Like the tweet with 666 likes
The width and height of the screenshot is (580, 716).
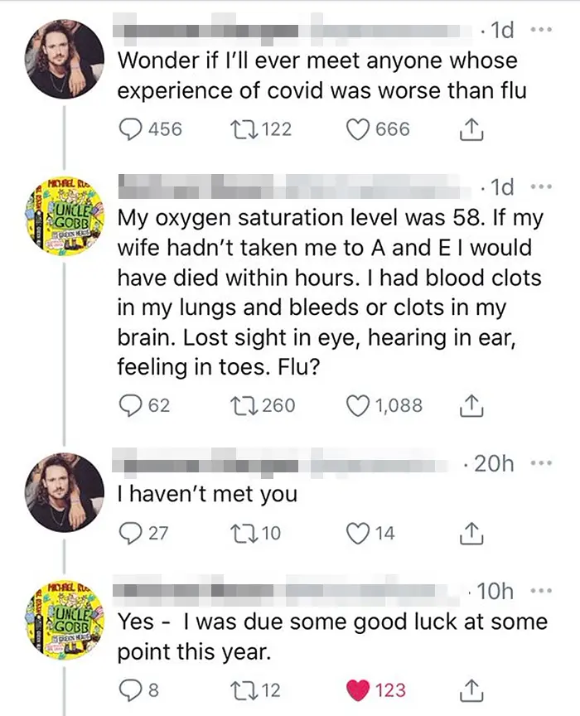tap(356, 129)
